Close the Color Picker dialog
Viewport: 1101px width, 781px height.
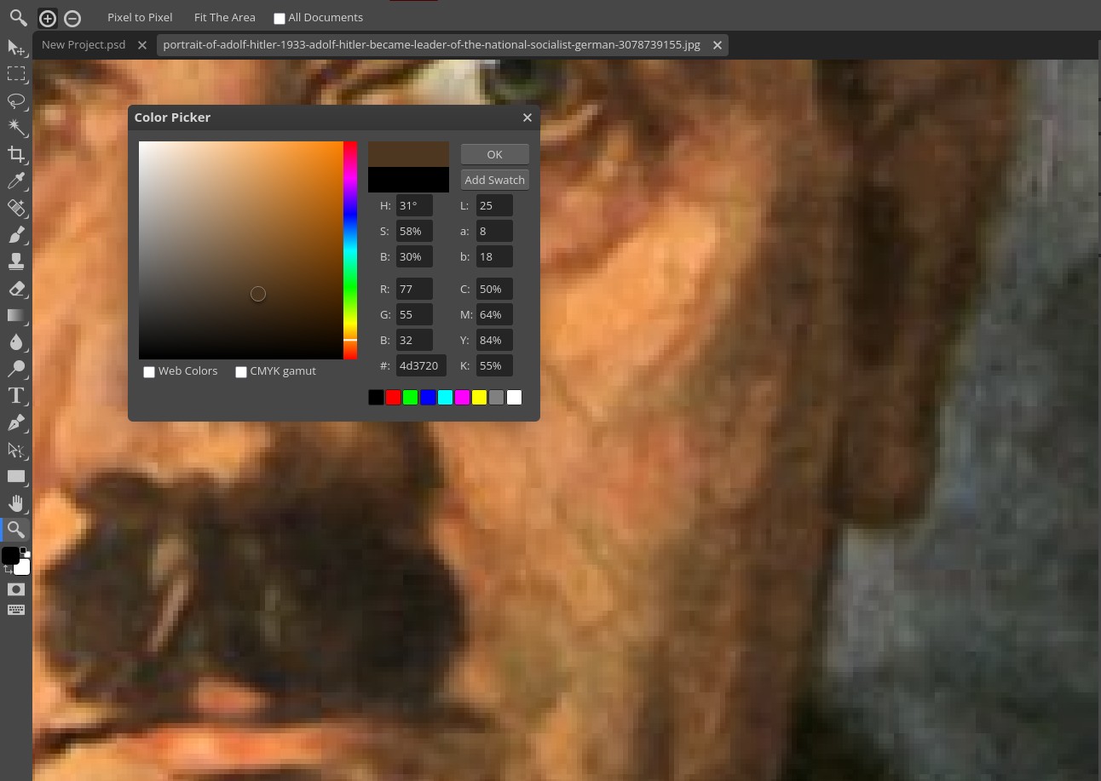(527, 118)
